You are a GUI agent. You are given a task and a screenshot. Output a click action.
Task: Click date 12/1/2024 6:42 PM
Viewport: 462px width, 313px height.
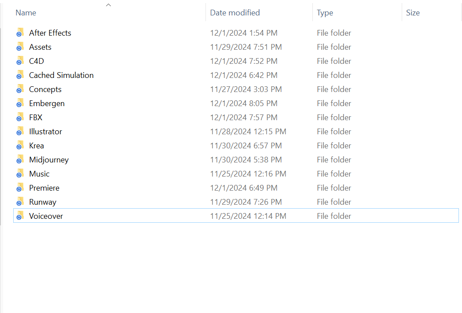tap(244, 75)
